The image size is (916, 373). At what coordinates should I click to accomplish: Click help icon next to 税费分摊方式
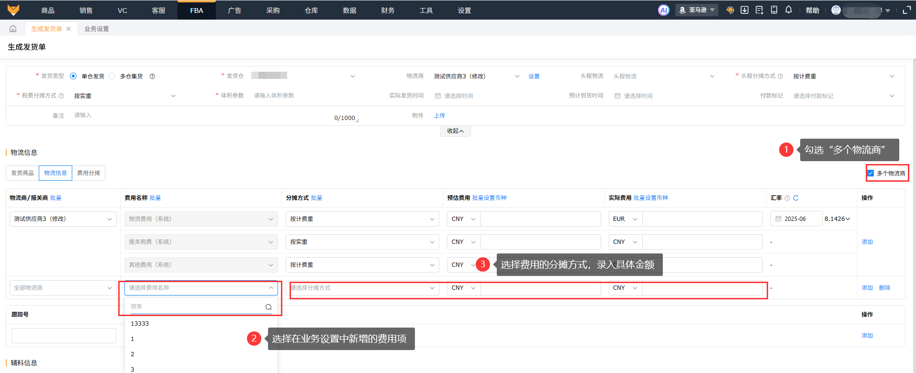pos(61,96)
